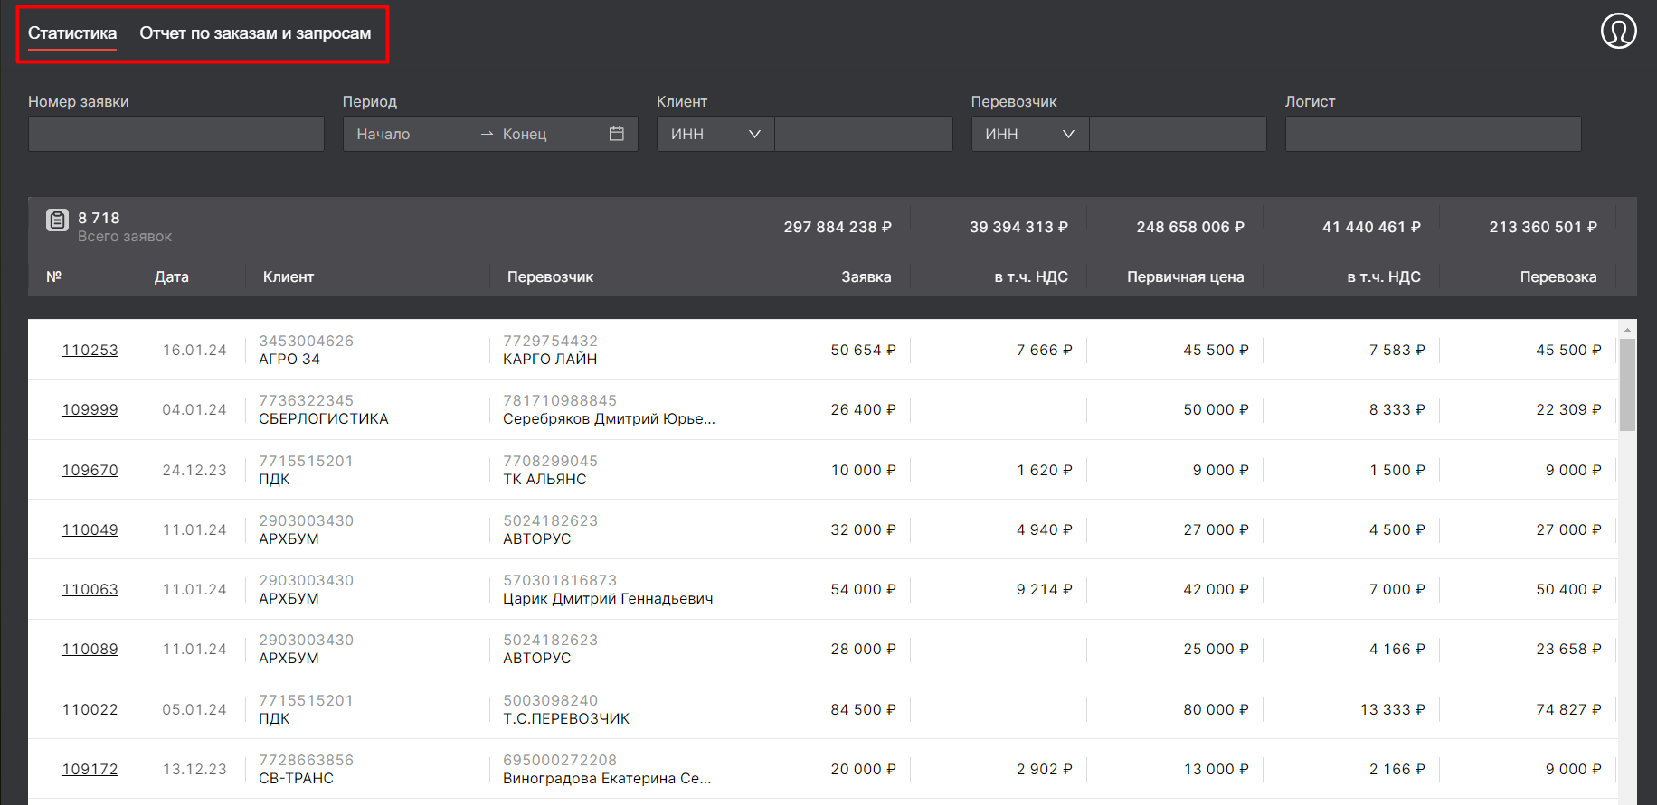Image resolution: width=1657 pixels, height=805 pixels.
Task: Click the Заявка column header
Action: pyautogui.click(x=866, y=276)
